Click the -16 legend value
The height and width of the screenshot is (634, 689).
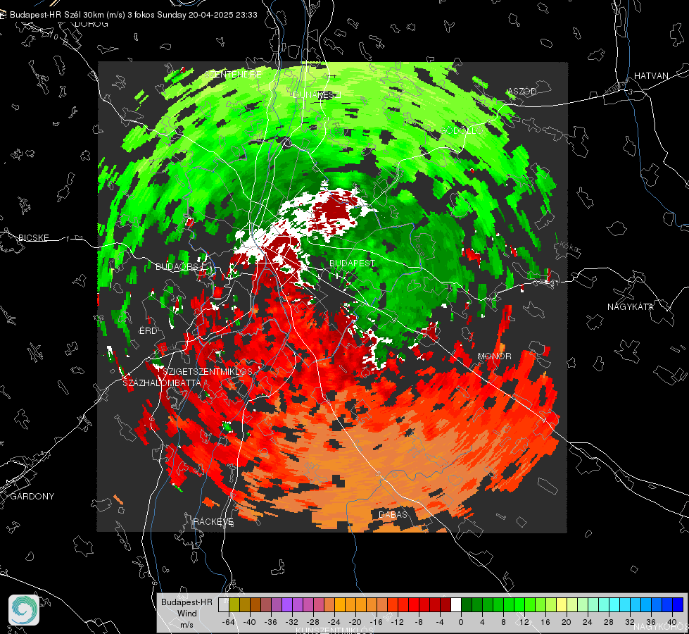click(x=376, y=622)
